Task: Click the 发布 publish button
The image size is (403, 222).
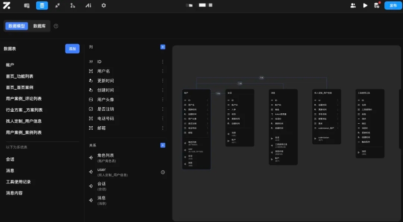Action: coord(393,6)
